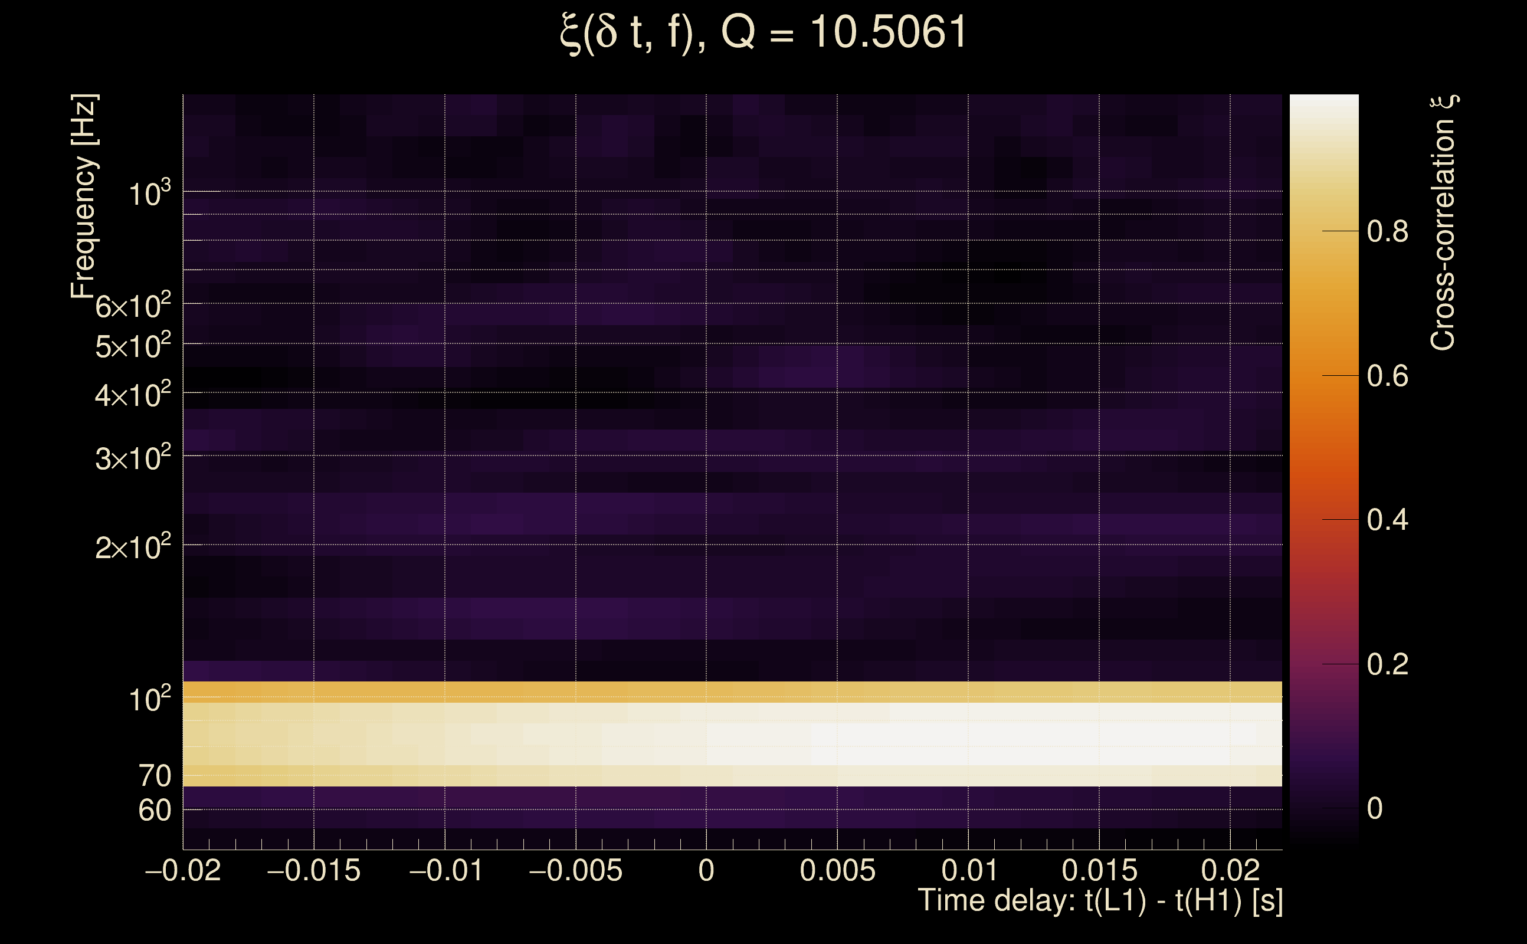
Task: Click the 2×10² frequency tick label
Action: (132, 548)
